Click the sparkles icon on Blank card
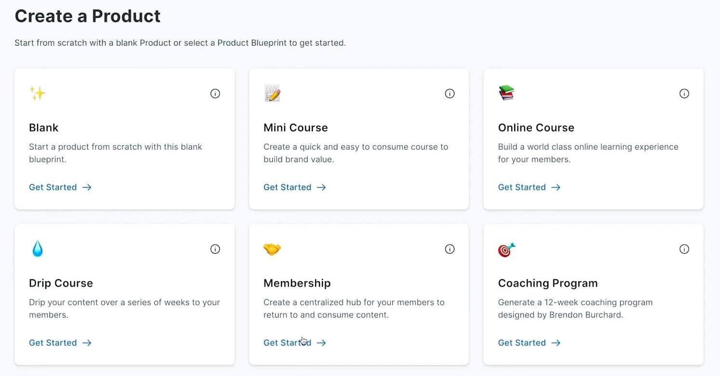Screen dimensions: 720x376 tap(37, 93)
